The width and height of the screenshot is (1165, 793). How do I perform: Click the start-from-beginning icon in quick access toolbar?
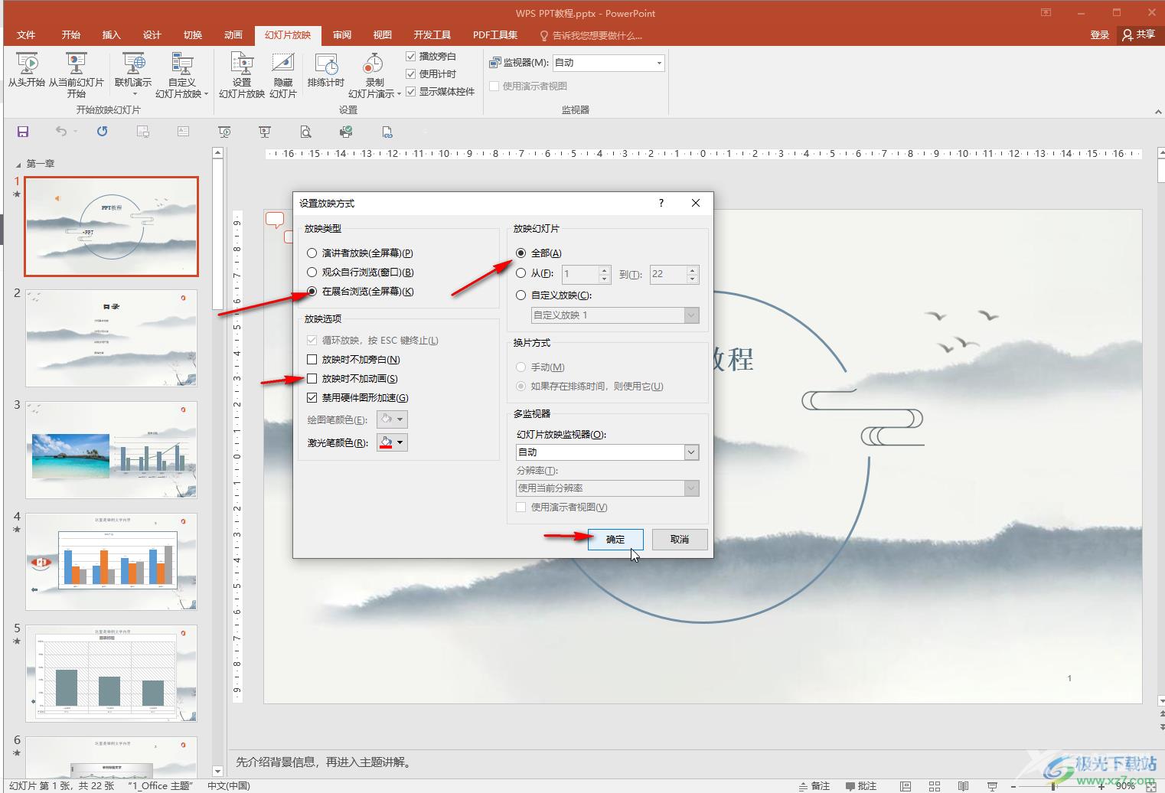[x=224, y=132]
